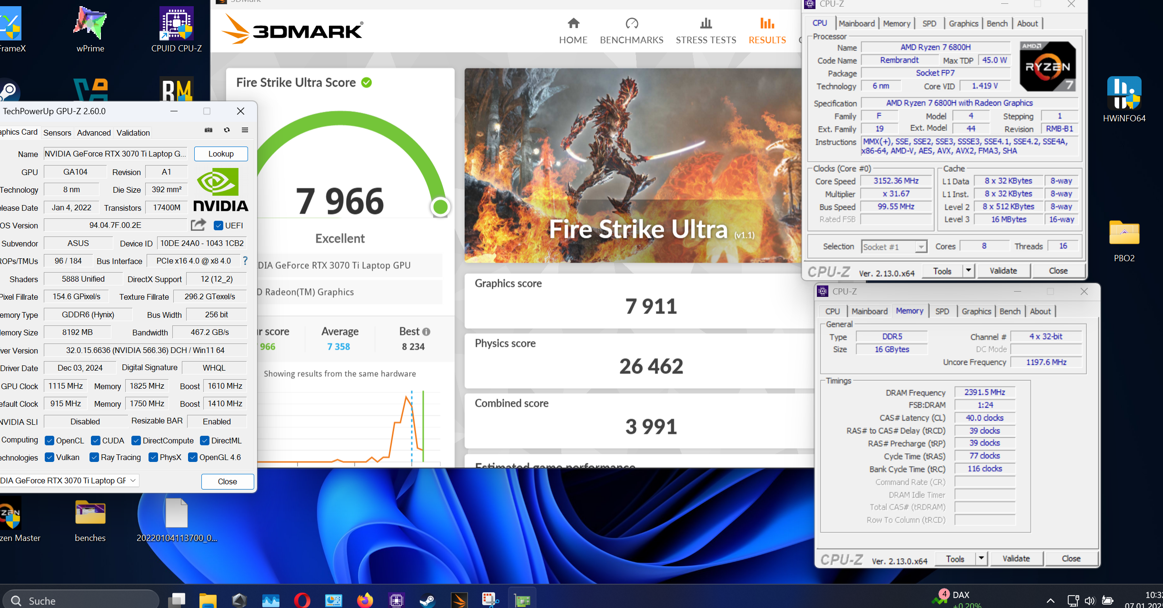Expand Tools dropdown arrow in upper CPU-Z

[x=968, y=271]
